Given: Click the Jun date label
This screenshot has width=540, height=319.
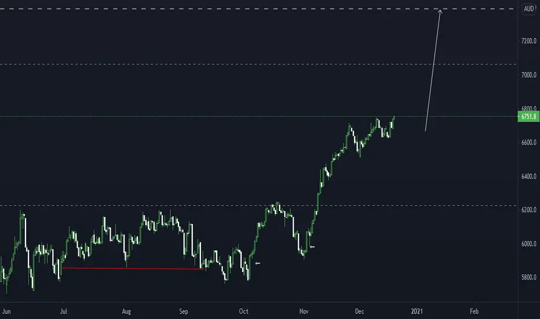Looking at the screenshot, I should pyautogui.click(x=6, y=311).
